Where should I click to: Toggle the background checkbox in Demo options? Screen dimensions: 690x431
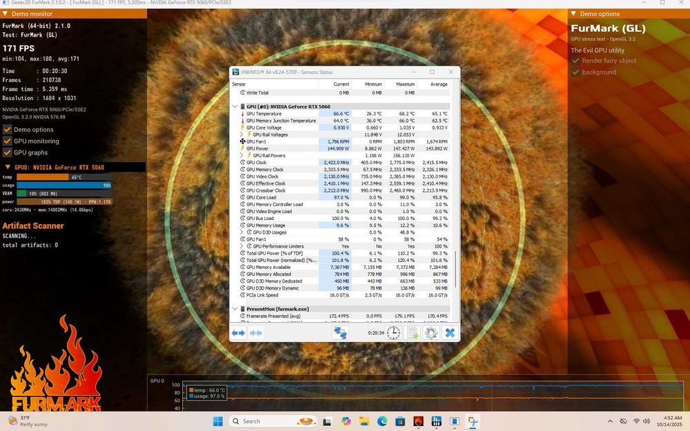coord(575,72)
